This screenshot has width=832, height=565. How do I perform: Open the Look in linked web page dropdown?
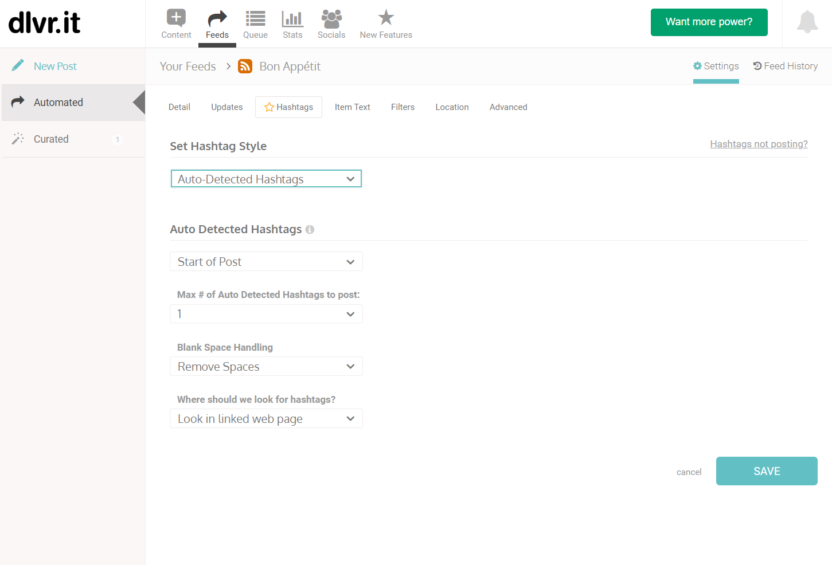coord(266,418)
